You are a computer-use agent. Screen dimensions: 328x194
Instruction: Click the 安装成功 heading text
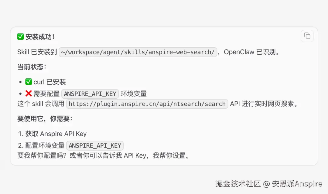coord(40,37)
